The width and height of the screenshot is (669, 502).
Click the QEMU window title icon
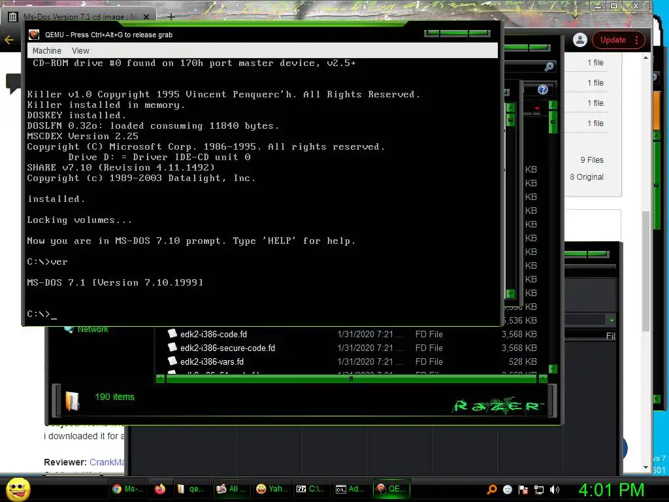(34, 35)
